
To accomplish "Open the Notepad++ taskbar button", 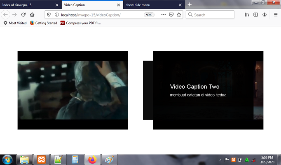I will point(59,160).
